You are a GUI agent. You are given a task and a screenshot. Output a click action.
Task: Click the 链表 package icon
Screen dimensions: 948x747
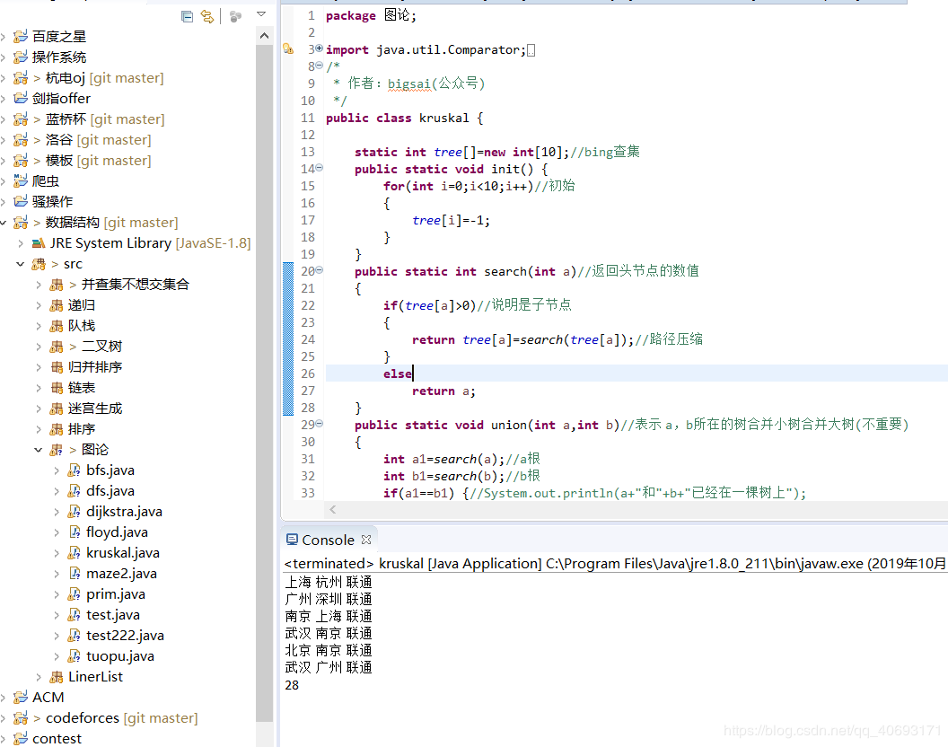point(57,388)
